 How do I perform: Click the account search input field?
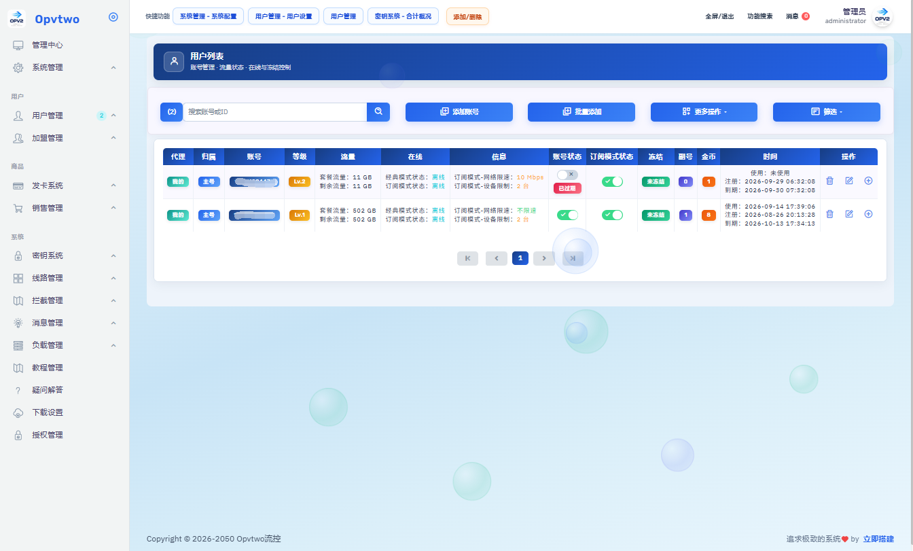275,112
